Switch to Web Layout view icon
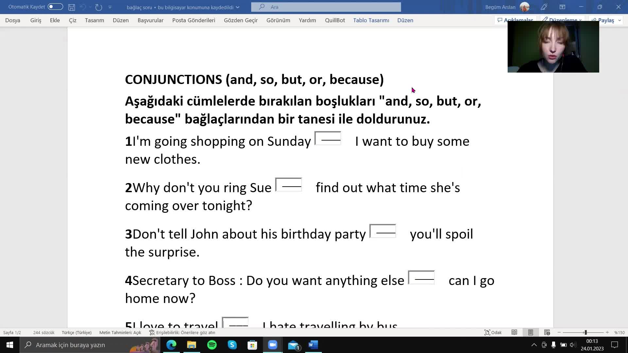This screenshot has height=353, width=628. point(547,332)
